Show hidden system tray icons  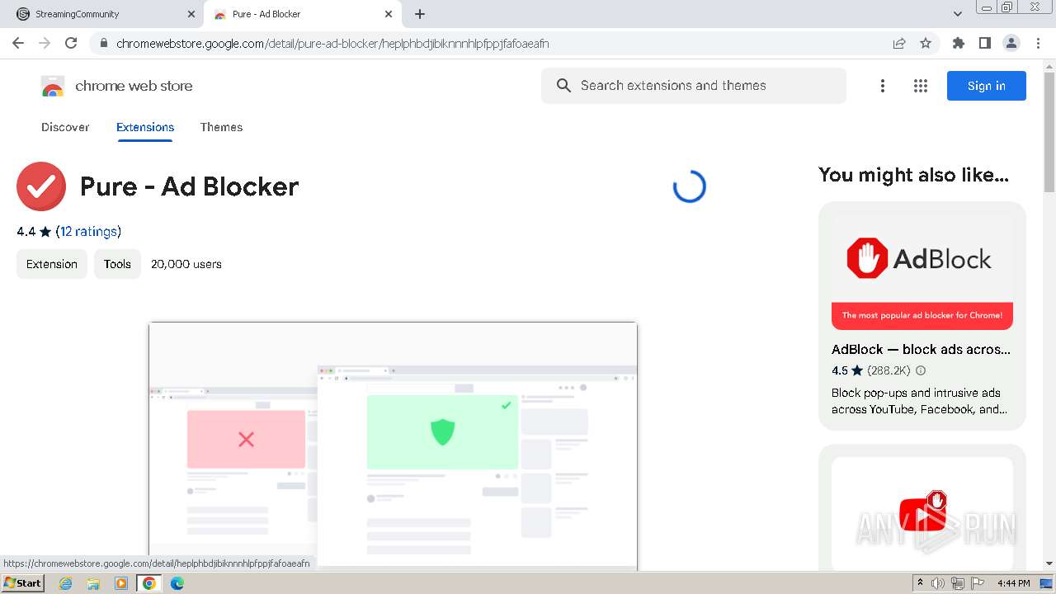[x=920, y=583]
